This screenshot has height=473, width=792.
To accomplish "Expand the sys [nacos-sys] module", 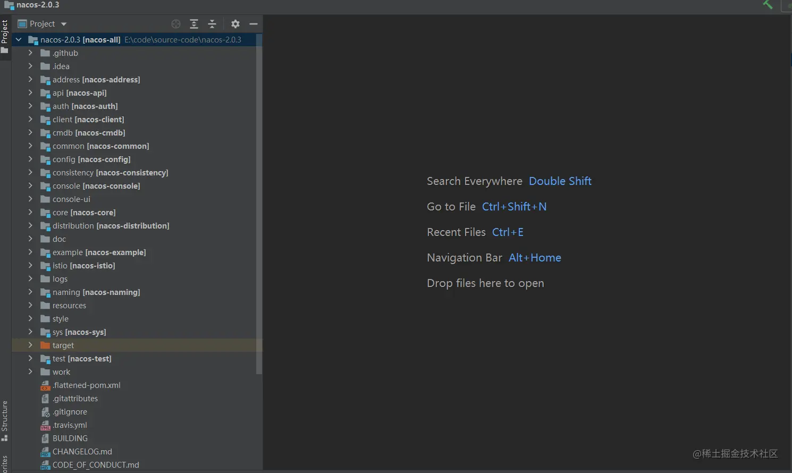I will (x=30, y=332).
